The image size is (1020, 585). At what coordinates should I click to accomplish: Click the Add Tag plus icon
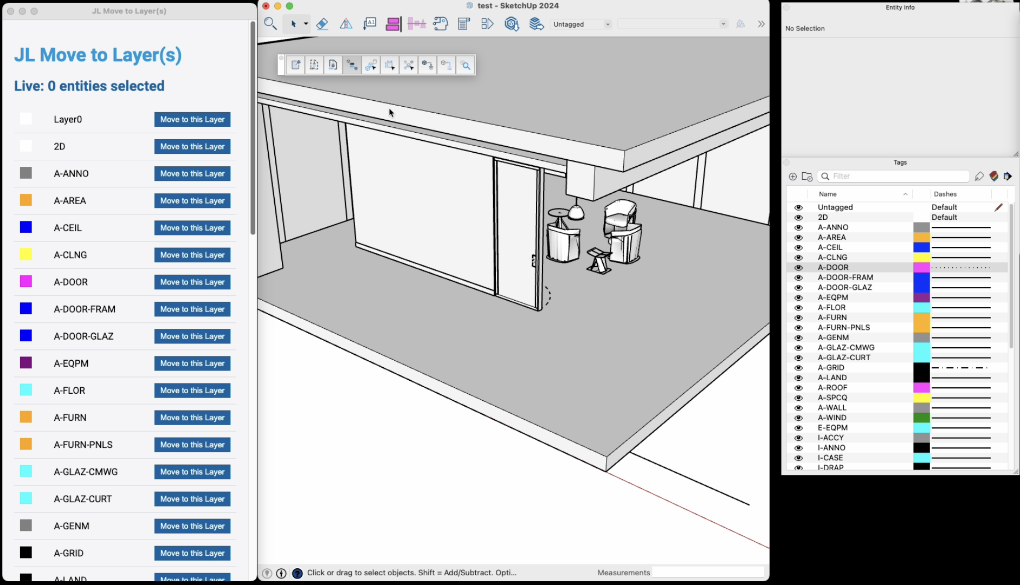pyautogui.click(x=792, y=177)
